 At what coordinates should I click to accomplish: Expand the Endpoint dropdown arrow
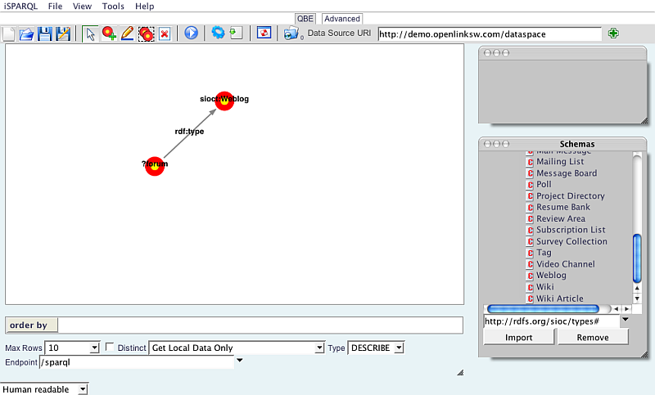240,361
